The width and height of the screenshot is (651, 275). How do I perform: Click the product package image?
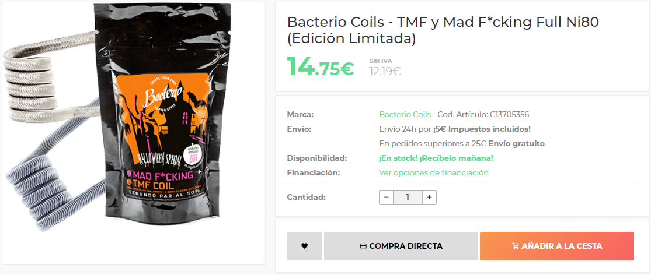(162, 112)
